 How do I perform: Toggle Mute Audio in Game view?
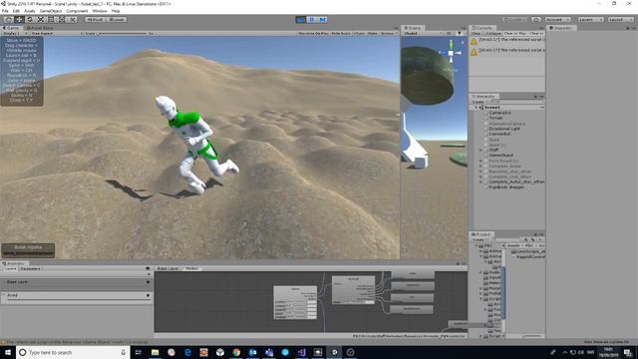[x=341, y=33]
